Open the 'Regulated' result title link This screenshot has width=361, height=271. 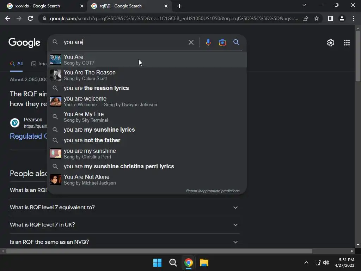point(29,136)
